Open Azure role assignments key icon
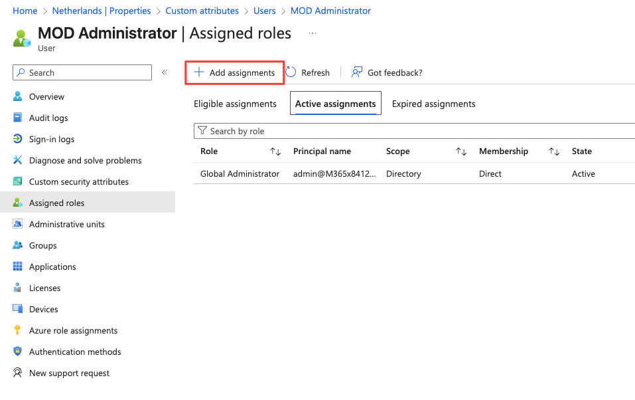Image resolution: width=635 pixels, height=400 pixels. tap(18, 331)
